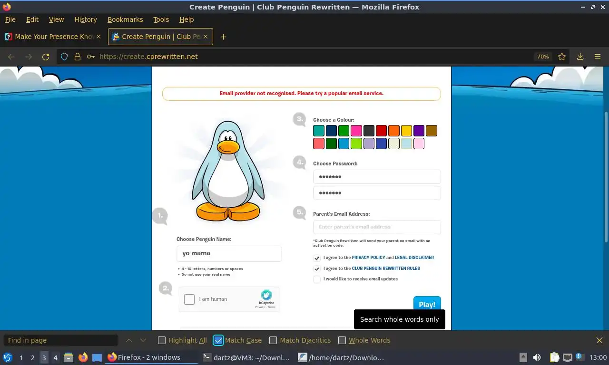Image resolution: width=609 pixels, height=365 pixels.
Task: Click the show desktop icon in taskbar
Action: click(x=97, y=357)
